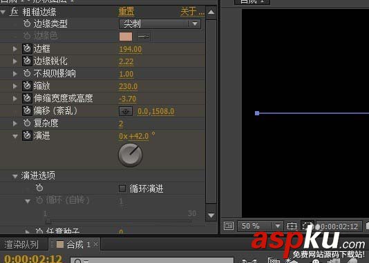Click the 演进 rotation dial
Screen dimensions: 369x263
(x=131, y=155)
